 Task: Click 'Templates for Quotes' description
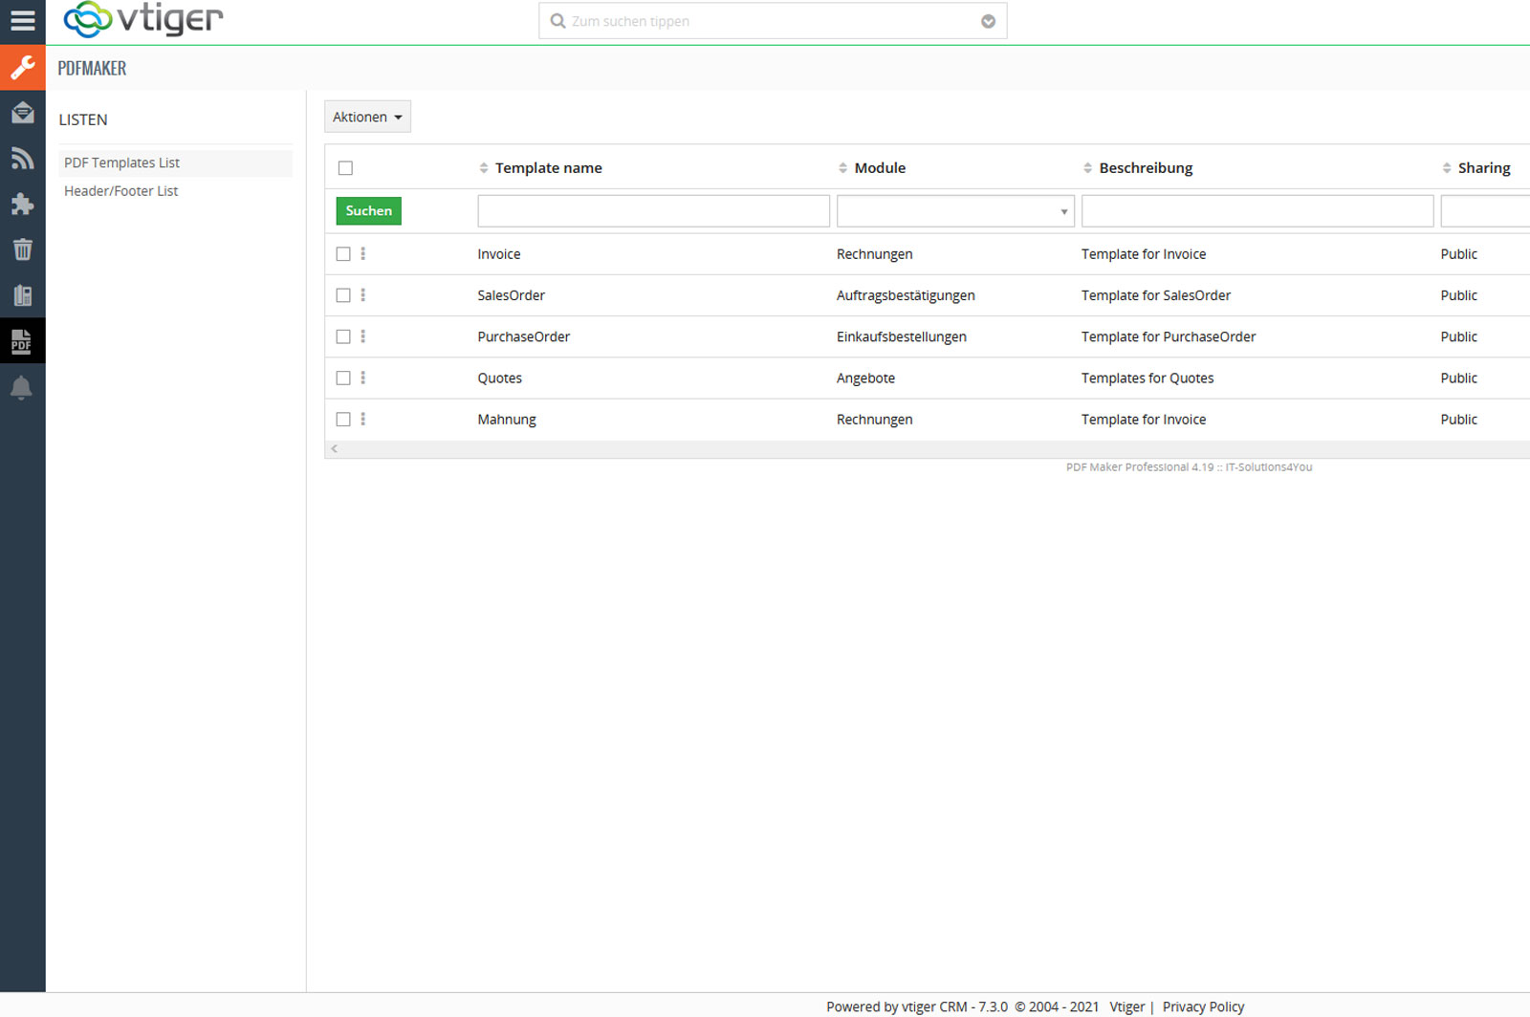[1147, 379]
